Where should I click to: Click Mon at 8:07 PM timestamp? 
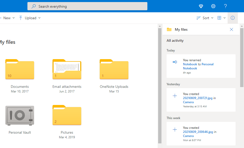(x=192, y=140)
